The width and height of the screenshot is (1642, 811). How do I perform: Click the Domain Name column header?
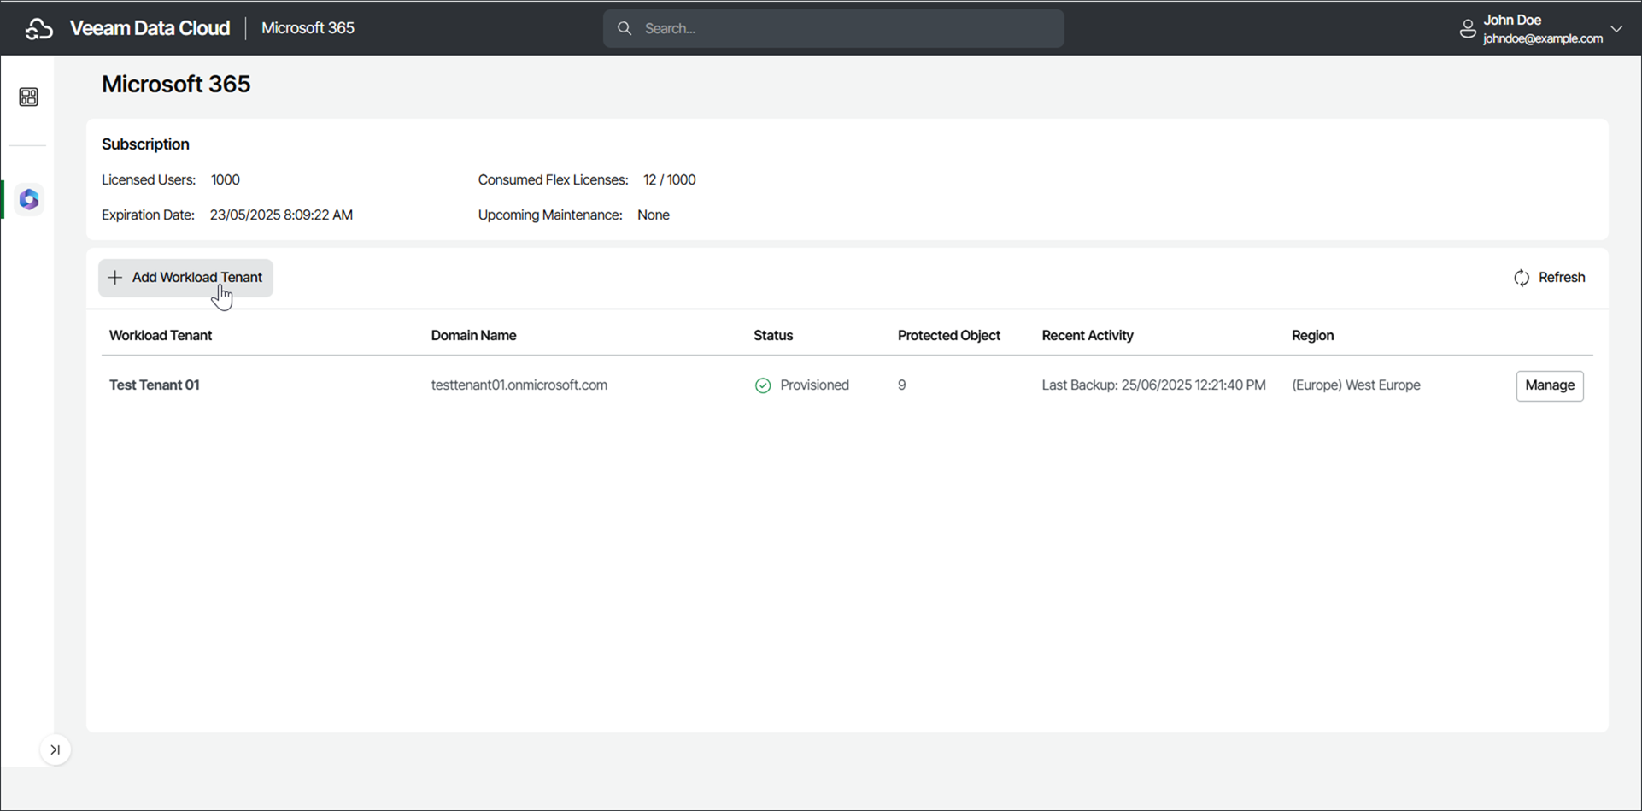[x=473, y=336]
